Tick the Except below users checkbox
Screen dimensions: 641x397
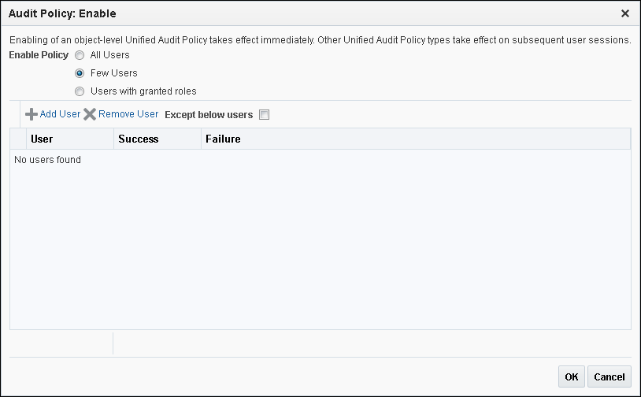pyautogui.click(x=264, y=114)
